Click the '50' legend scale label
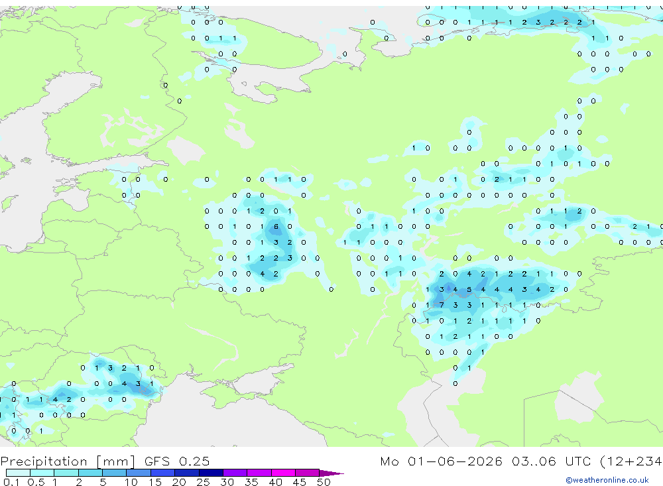 (x=324, y=482)
